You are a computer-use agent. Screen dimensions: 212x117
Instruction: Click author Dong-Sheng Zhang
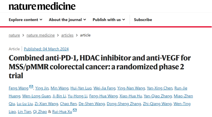pyautogui.click(x=124, y=104)
